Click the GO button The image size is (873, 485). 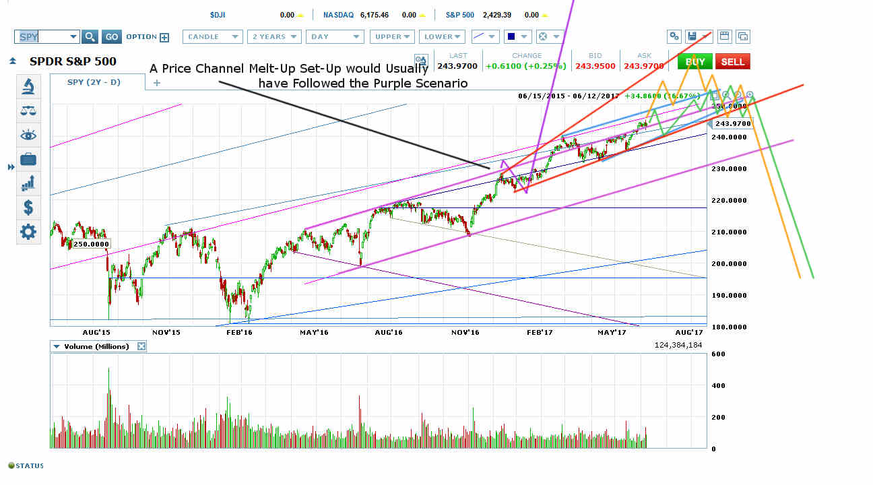112,37
